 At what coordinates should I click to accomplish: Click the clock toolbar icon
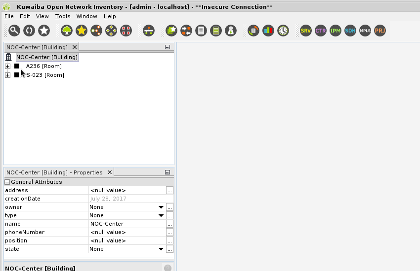283,31
